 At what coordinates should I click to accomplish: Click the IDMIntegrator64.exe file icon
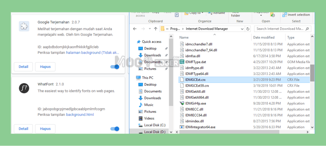(182, 127)
